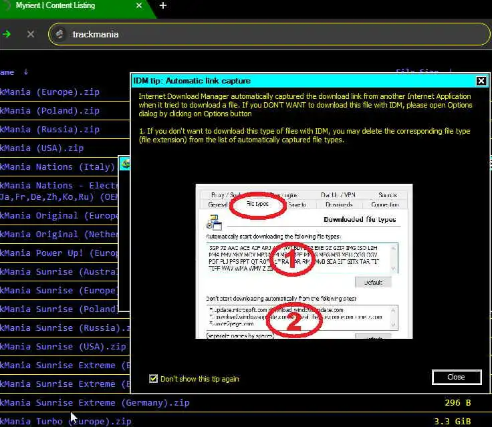Open kMania Sunrise Extreme (Germany).zip link

95,402
